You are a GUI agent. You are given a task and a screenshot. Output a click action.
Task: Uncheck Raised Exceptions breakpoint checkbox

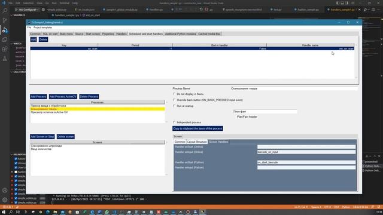(x=16, y=159)
